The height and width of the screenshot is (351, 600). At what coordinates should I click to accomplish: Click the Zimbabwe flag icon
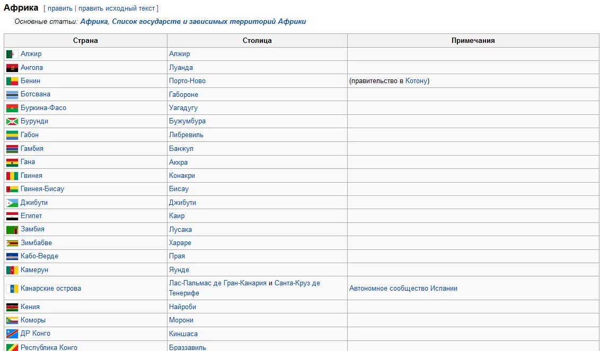coord(12,243)
